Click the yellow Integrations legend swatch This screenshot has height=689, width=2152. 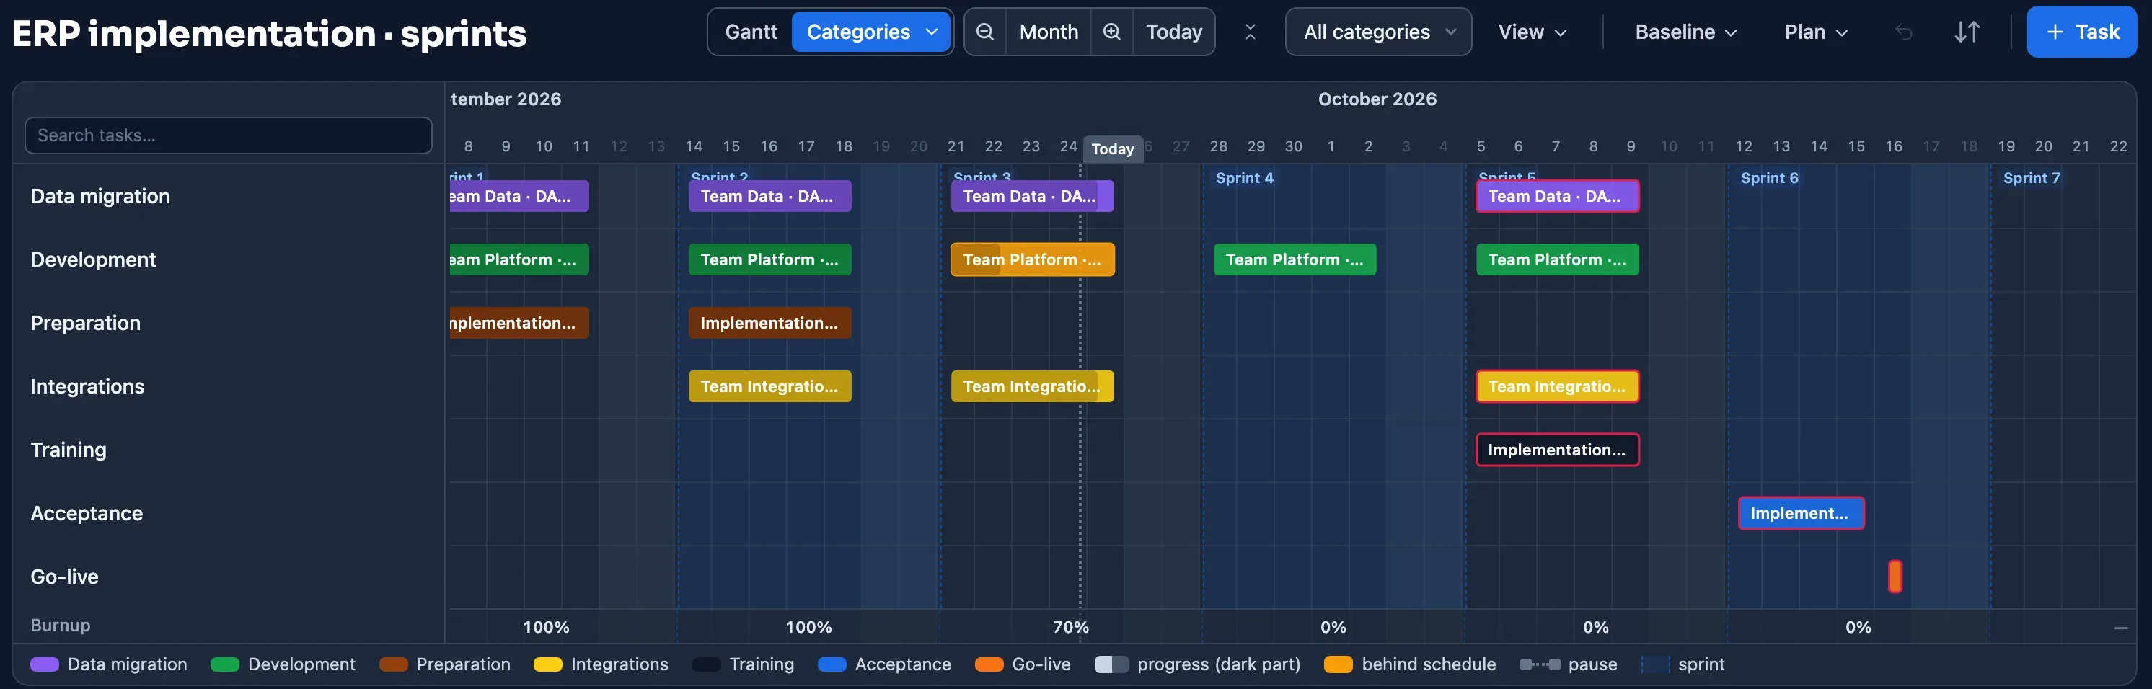pos(548,664)
